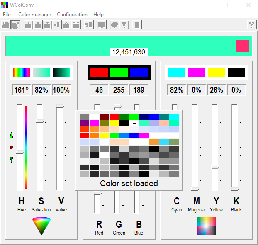Click the Yellow value field showing 26%
This screenshot has height=245, width=258.
coord(217,90)
